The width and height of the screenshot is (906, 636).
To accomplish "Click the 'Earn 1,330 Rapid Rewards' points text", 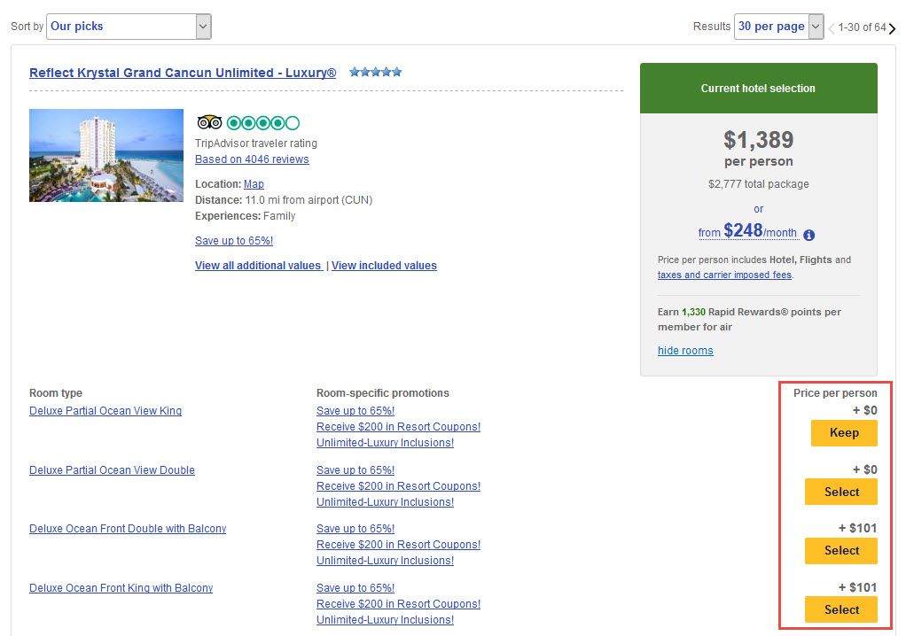I will (749, 319).
